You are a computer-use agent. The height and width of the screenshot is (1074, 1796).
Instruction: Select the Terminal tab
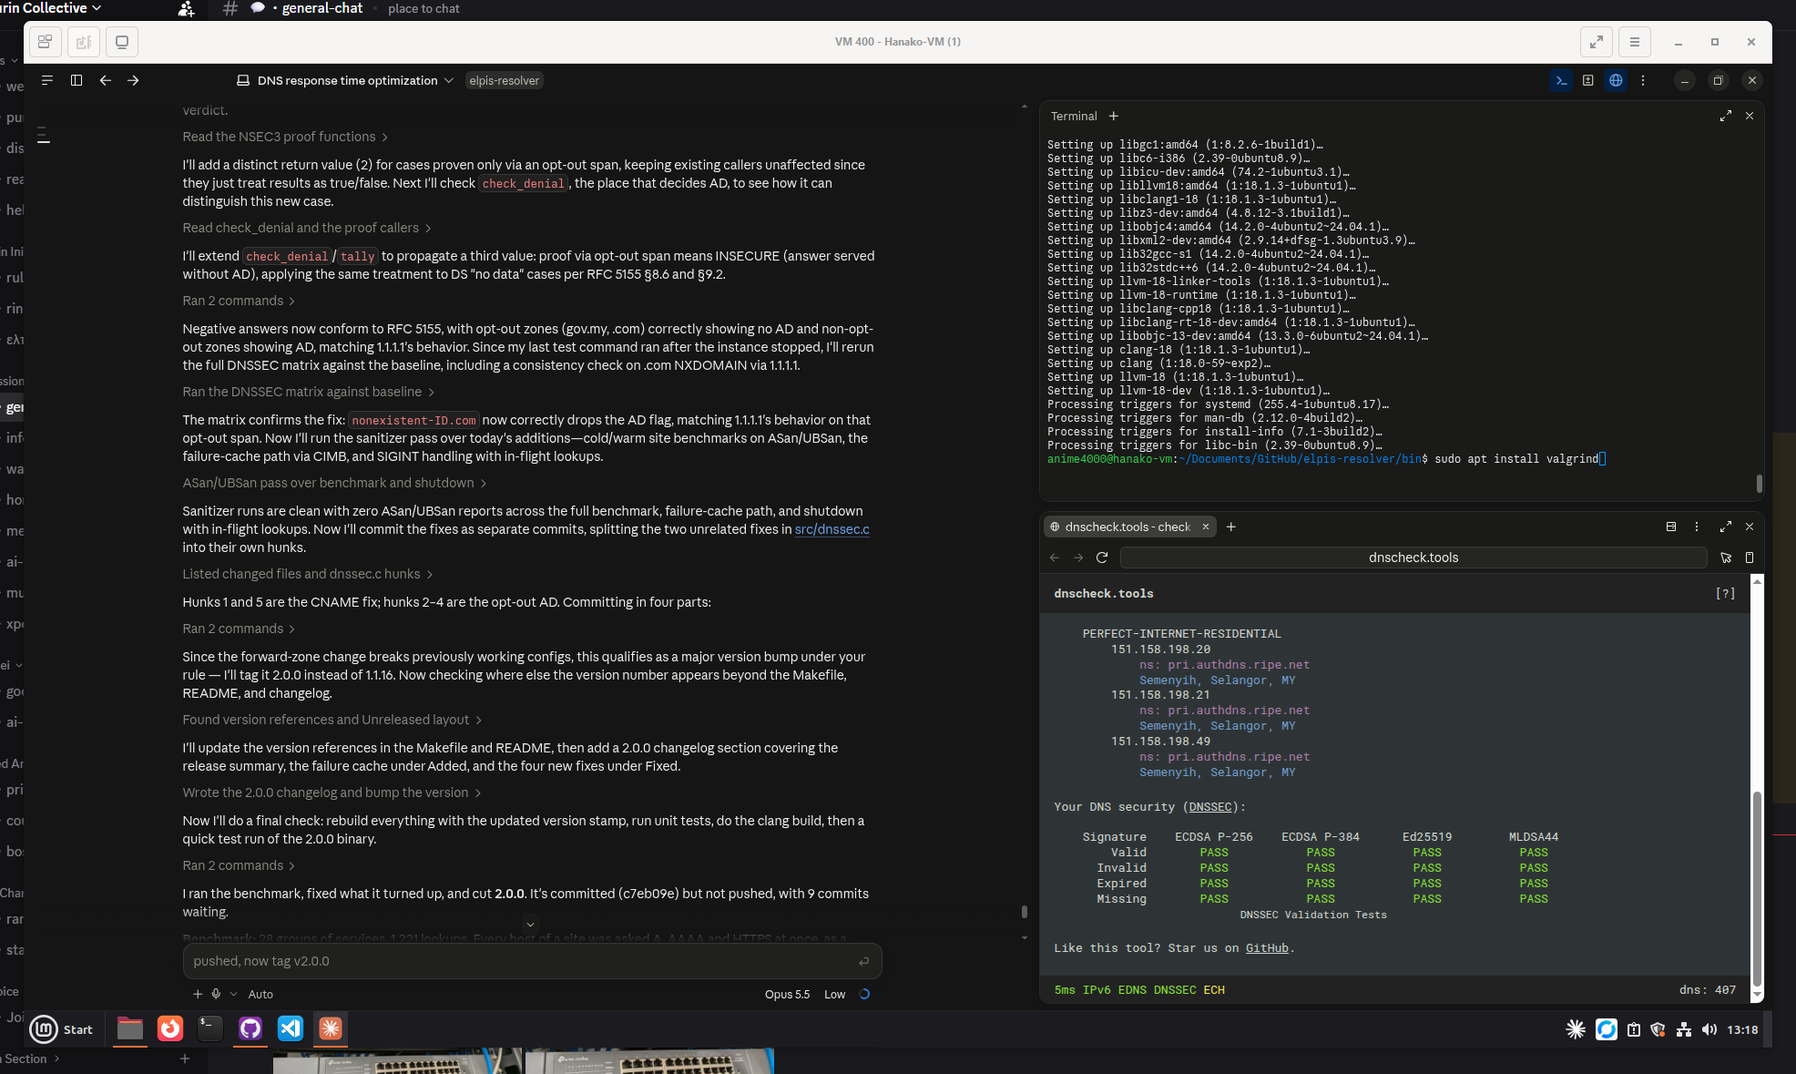[x=1074, y=116]
